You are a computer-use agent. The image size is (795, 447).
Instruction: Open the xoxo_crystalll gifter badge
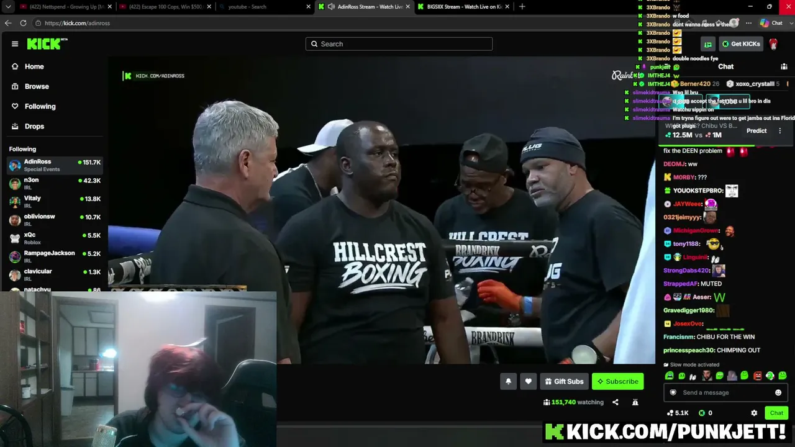click(x=753, y=84)
